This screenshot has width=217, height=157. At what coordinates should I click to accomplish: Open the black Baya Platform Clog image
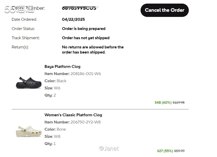click(x=29, y=82)
